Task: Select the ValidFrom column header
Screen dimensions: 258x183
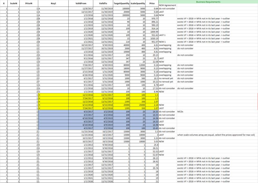Action: click(x=81, y=3)
